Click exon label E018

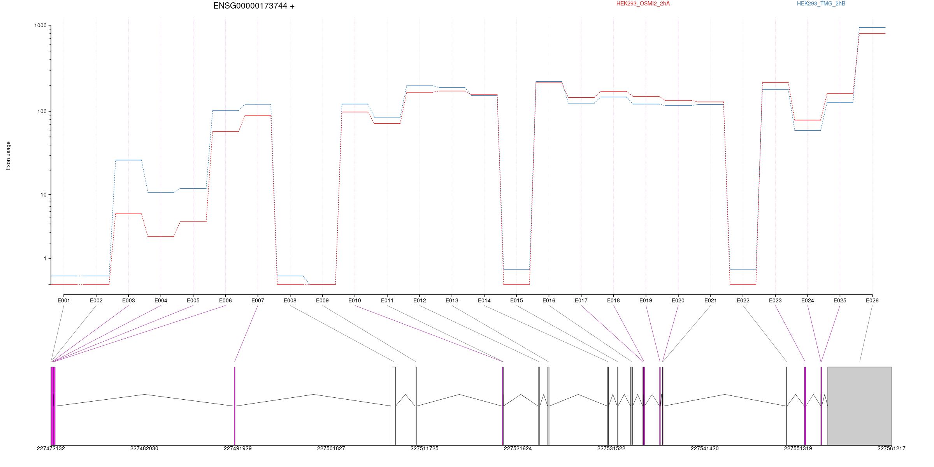tap(613, 300)
